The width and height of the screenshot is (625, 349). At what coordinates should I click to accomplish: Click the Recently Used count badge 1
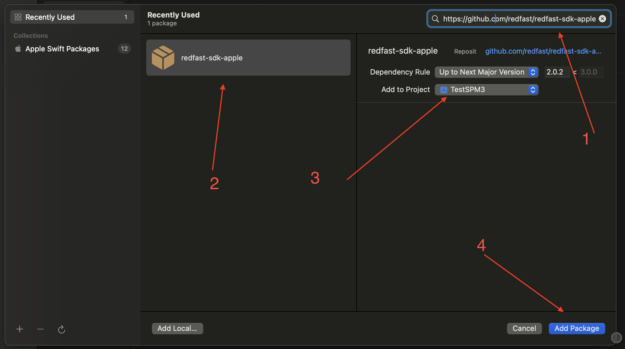126,17
